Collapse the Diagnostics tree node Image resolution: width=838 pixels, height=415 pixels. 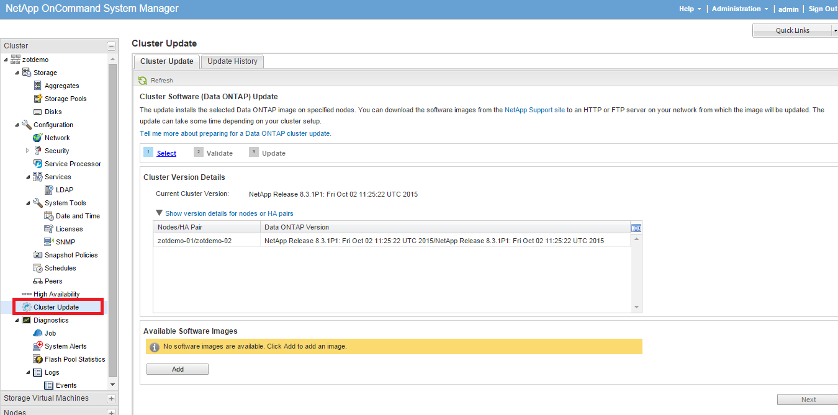17,320
